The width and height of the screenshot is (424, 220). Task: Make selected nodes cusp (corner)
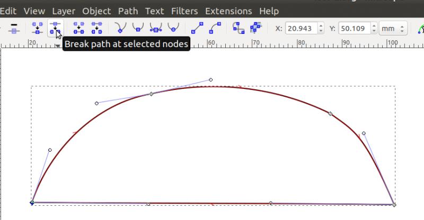coord(120,28)
